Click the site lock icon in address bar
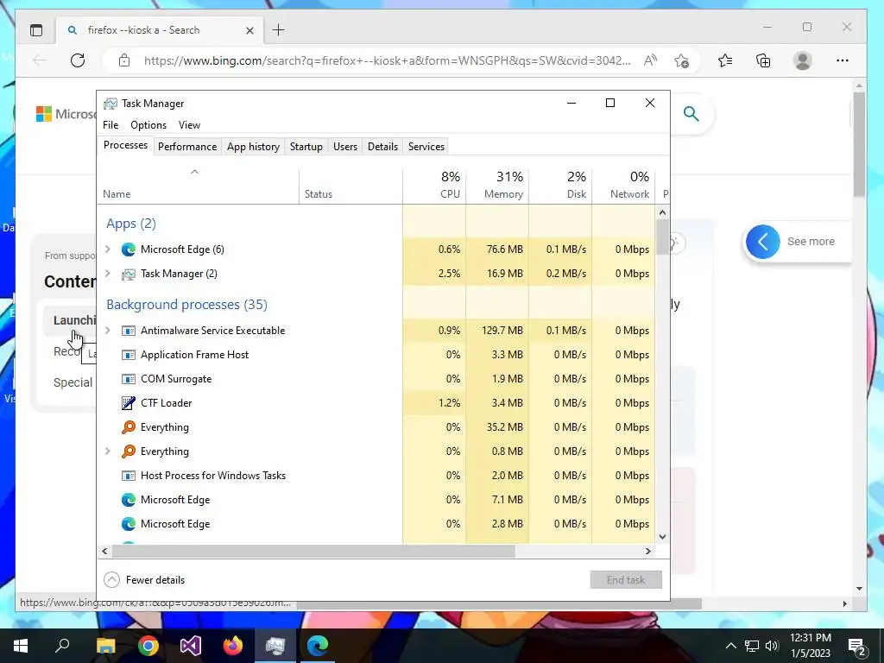The image size is (884, 663). pyautogui.click(x=124, y=60)
